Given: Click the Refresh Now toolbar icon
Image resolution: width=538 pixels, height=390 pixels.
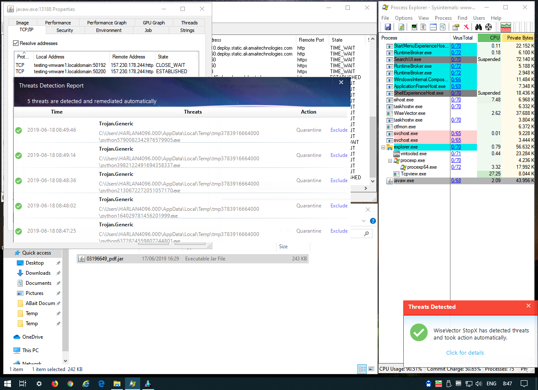Looking at the screenshot, I should (x=402, y=27).
